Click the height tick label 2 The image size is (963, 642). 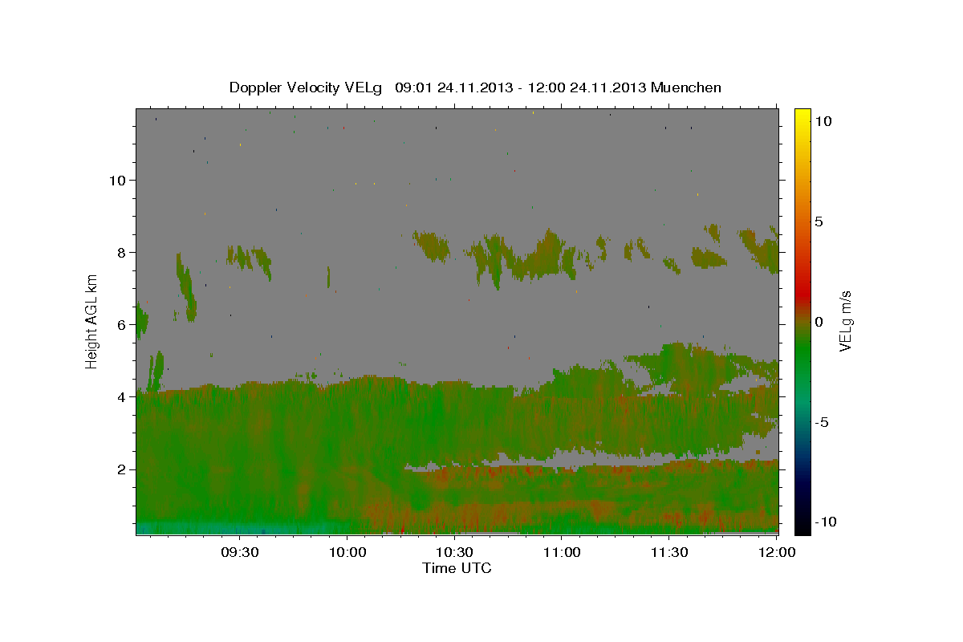click(x=120, y=469)
